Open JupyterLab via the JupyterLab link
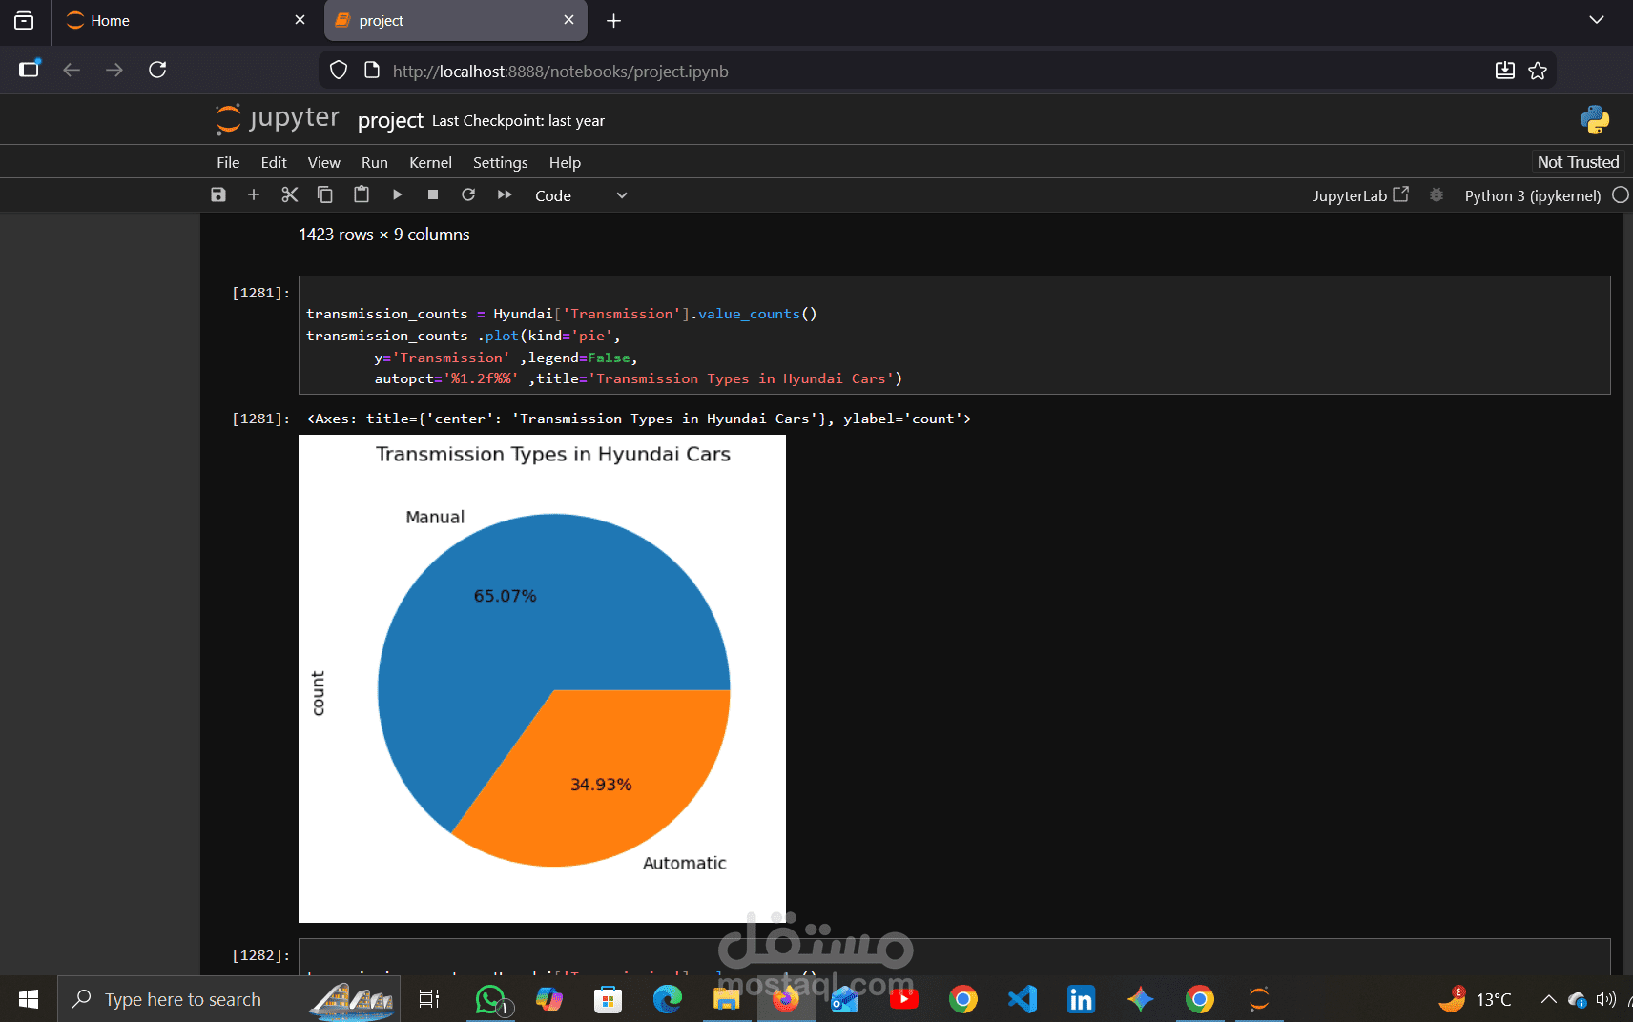 (x=1359, y=194)
